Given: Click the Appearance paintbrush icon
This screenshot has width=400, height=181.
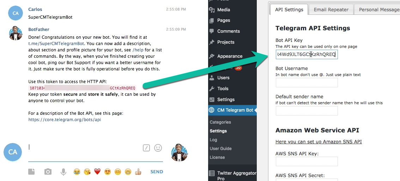Looking at the screenshot, I should 212,56.
